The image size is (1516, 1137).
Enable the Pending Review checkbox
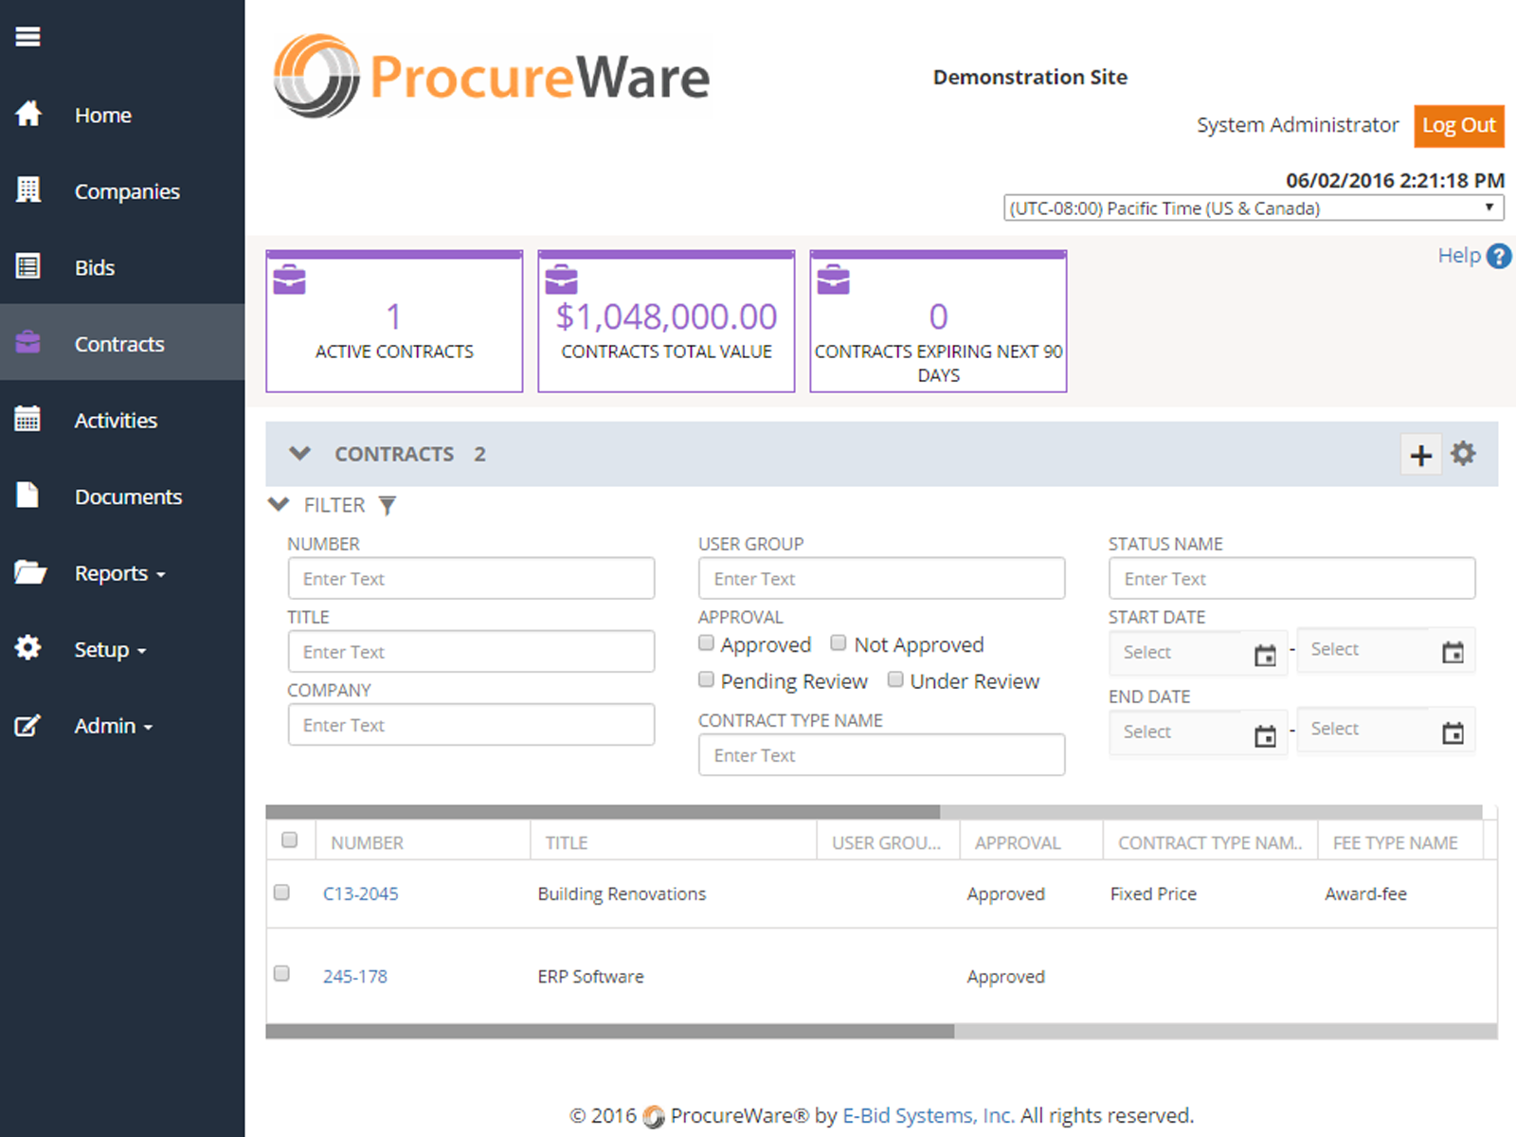pos(706,679)
